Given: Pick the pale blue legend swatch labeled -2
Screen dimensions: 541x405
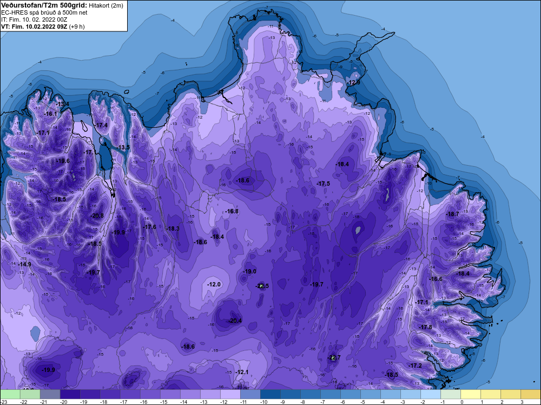Looking at the screenshot, I should [x=430, y=394].
